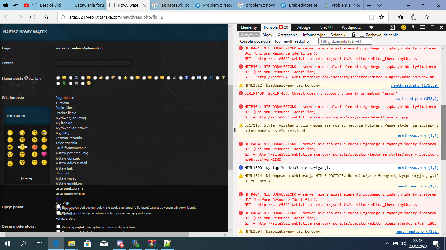Open WinRAR from the taskbar
The height and width of the screenshot is (250, 446).
(x=151, y=243)
